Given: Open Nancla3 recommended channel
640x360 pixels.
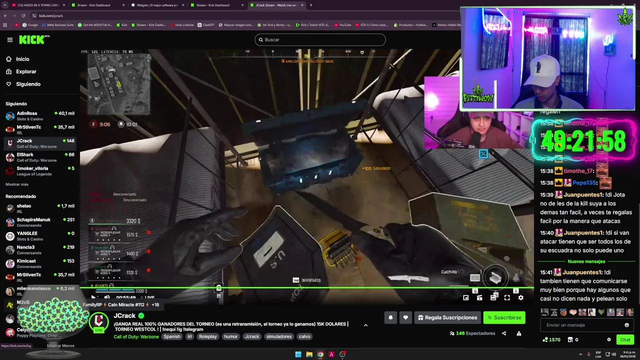Looking at the screenshot, I should [x=39, y=249].
